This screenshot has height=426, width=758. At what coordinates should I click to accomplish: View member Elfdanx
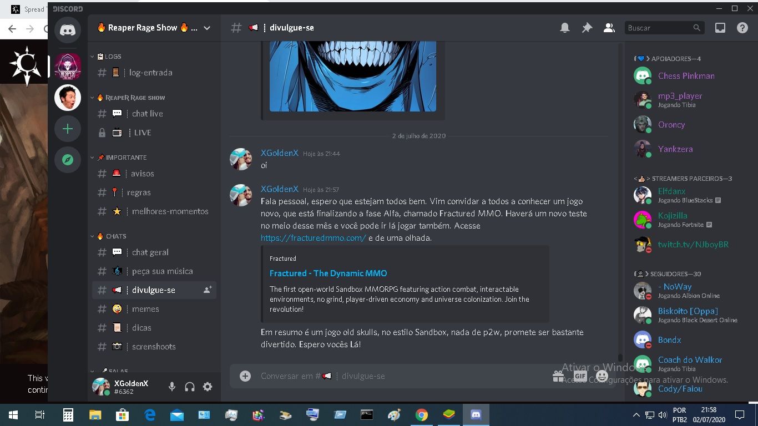coord(688,195)
